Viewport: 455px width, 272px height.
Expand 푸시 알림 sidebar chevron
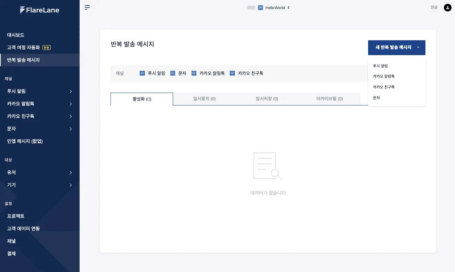click(71, 91)
